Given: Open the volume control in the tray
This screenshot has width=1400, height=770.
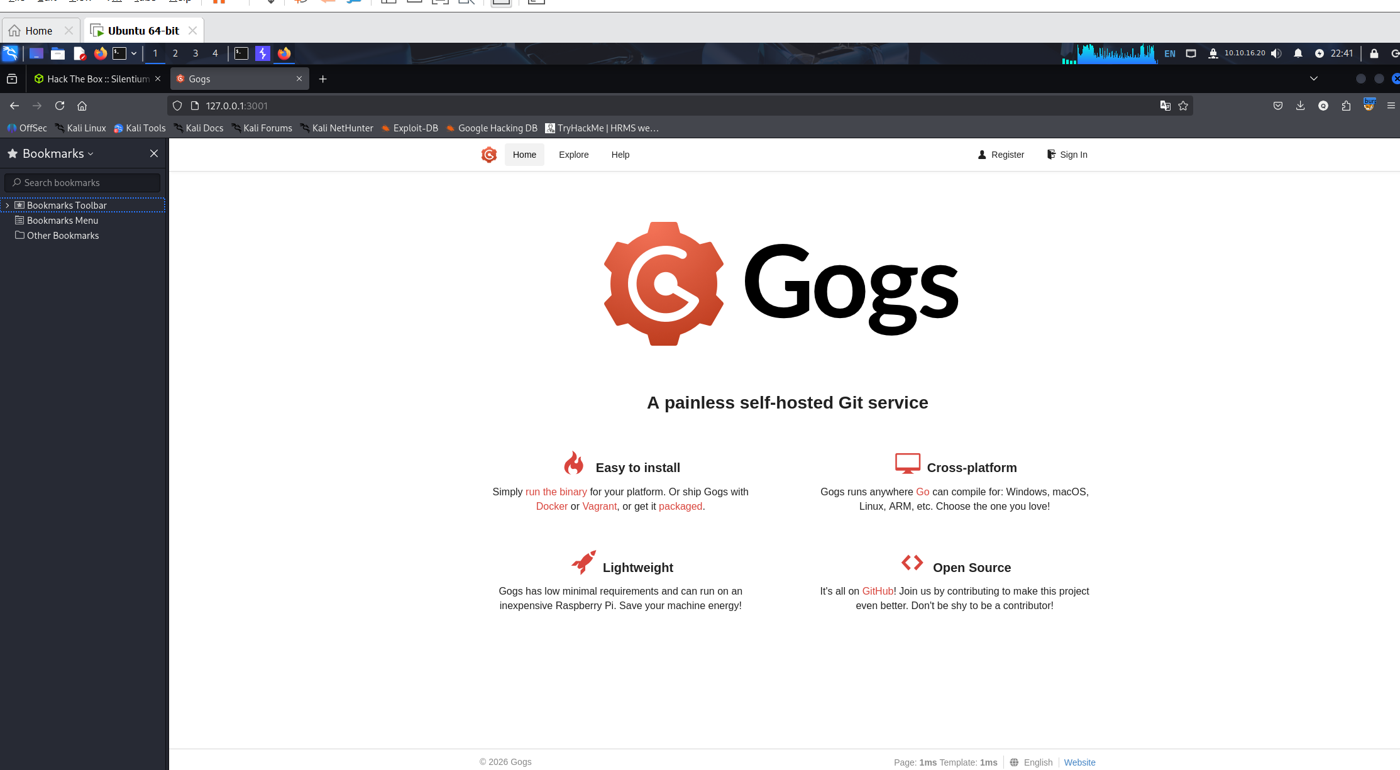Looking at the screenshot, I should pos(1276,53).
